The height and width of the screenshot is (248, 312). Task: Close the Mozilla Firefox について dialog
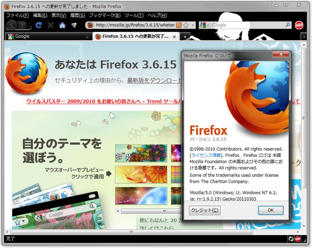point(281,54)
